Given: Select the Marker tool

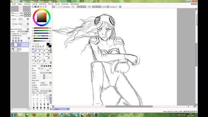Looking at the screenshot, I should pyautogui.click(x=34, y=54).
